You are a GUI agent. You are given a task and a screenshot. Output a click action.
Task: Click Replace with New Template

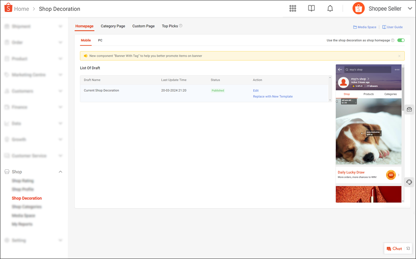tap(273, 97)
